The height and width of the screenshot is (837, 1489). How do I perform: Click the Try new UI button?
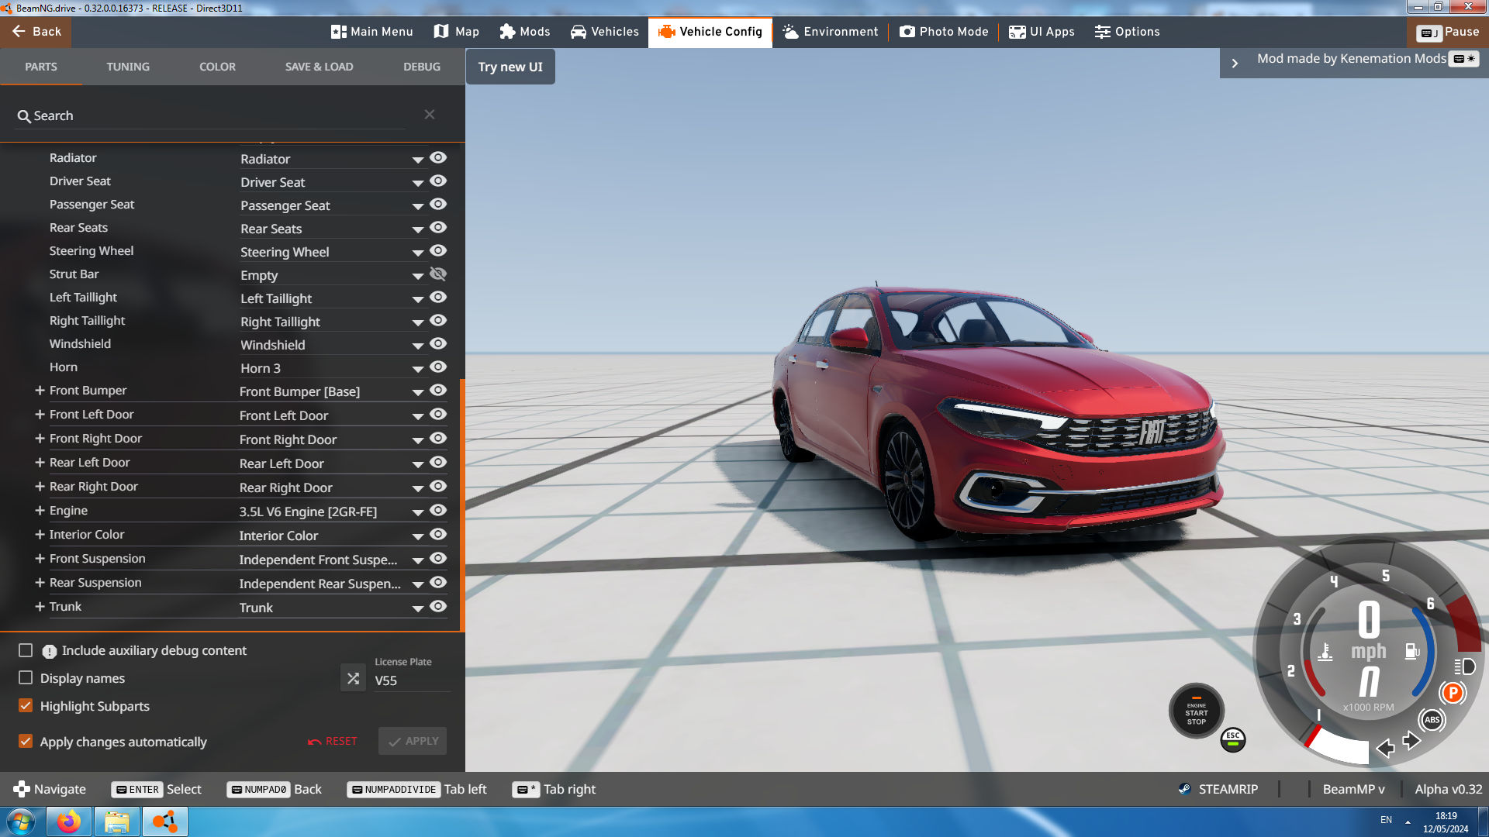coord(510,67)
